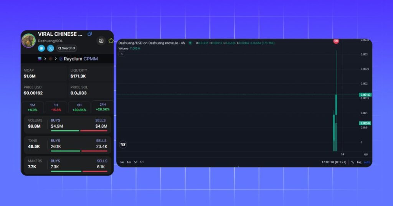The width and height of the screenshot is (393, 206).
Task: Open the token's X (Twitter) profile icon
Action: 50,48
